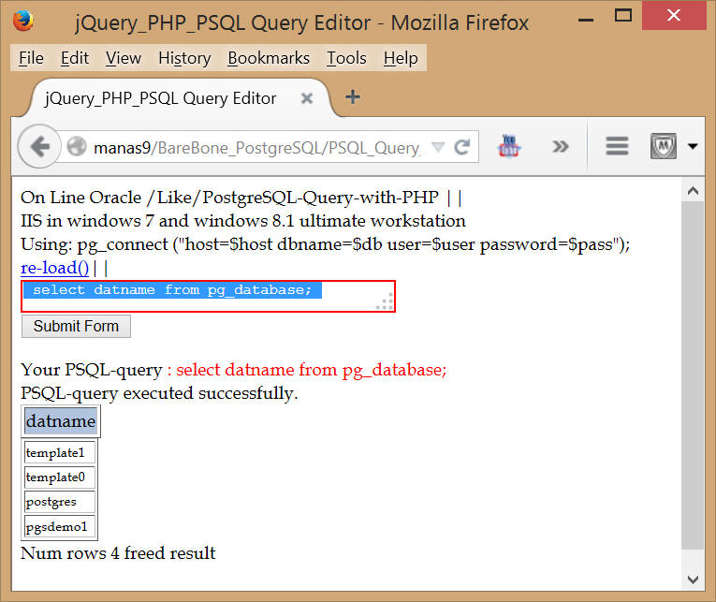
Task: Open a new tab with the plus button
Action: coord(353,97)
